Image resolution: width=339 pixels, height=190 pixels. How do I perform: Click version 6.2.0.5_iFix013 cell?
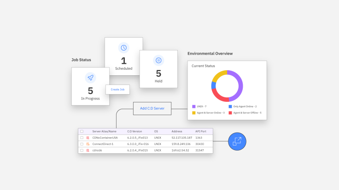click(x=138, y=138)
